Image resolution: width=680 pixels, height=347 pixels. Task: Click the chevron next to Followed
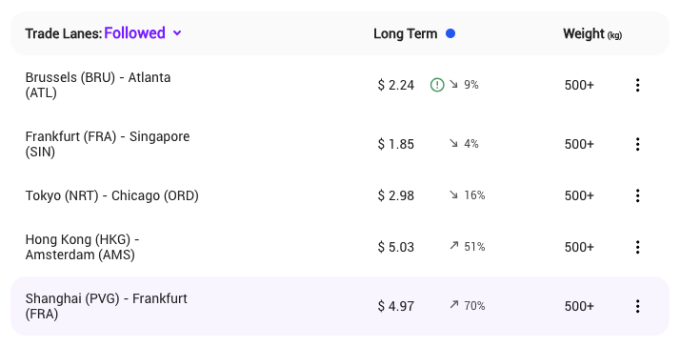pos(177,33)
